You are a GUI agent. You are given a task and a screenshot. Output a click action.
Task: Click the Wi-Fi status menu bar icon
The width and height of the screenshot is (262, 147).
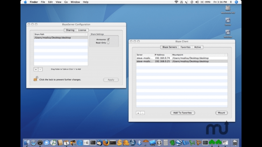(176, 2)
